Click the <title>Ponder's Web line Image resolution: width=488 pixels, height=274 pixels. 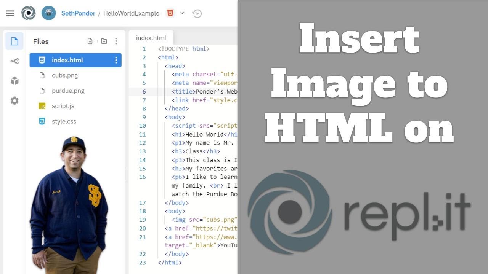tap(204, 92)
